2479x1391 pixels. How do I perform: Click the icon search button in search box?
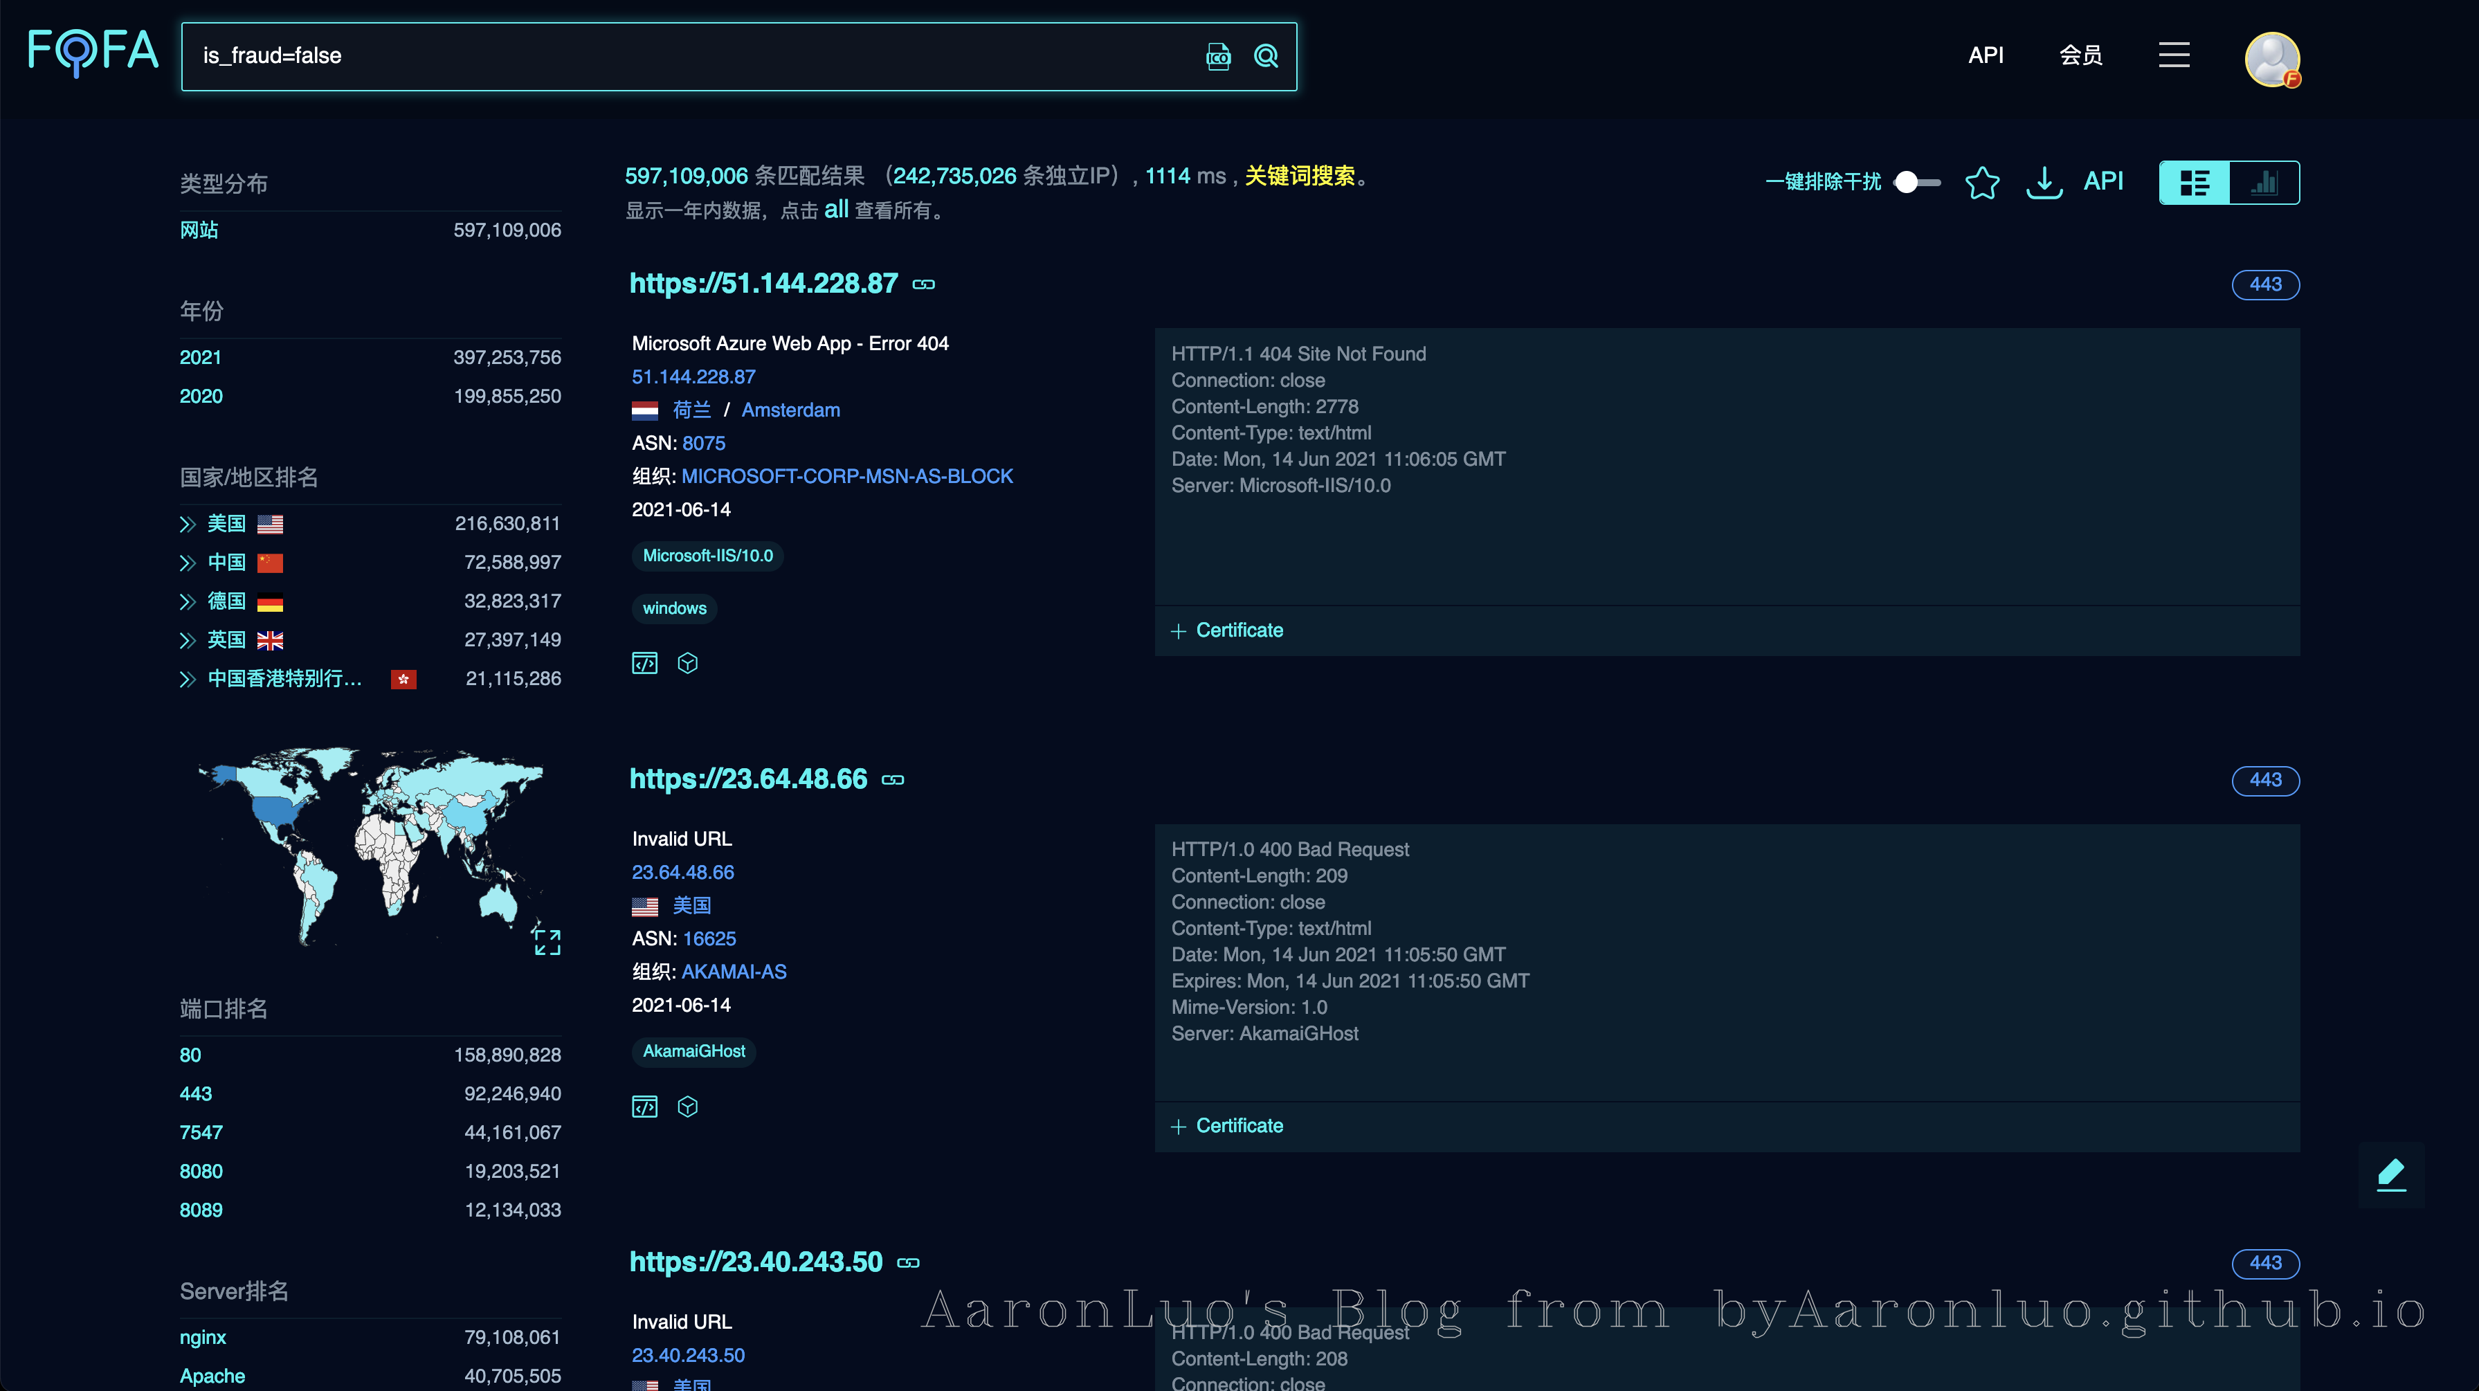tap(1218, 57)
